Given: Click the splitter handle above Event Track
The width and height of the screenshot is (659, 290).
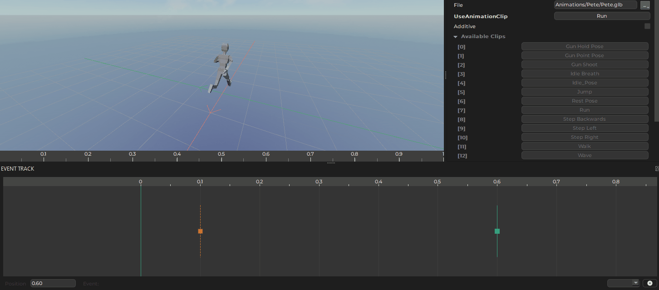Looking at the screenshot, I should [x=331, y=162].
